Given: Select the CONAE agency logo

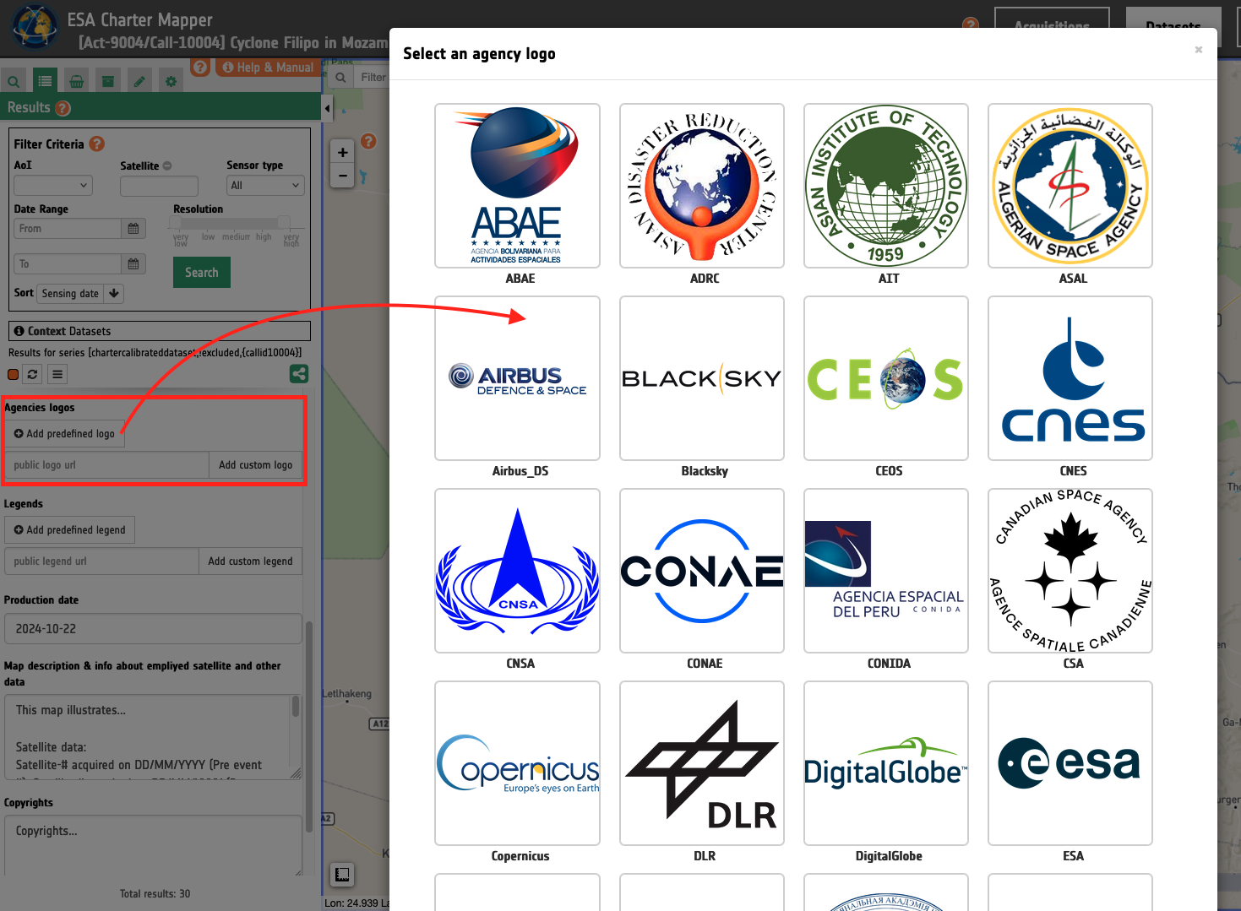Looking at the screenshot, I should pos(702,571).
